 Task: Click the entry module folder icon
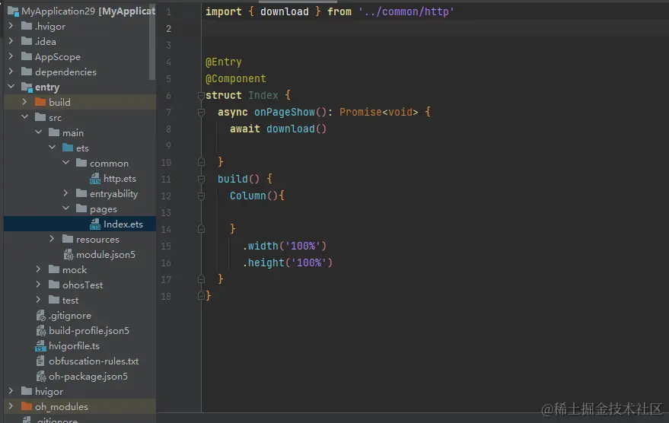point(27,87)
